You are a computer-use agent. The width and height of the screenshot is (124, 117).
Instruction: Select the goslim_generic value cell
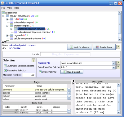(x=51, y=93)
